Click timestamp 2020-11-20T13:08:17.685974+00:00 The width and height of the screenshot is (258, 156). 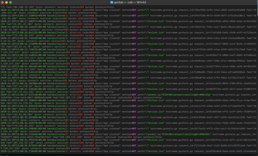point(23,21)
